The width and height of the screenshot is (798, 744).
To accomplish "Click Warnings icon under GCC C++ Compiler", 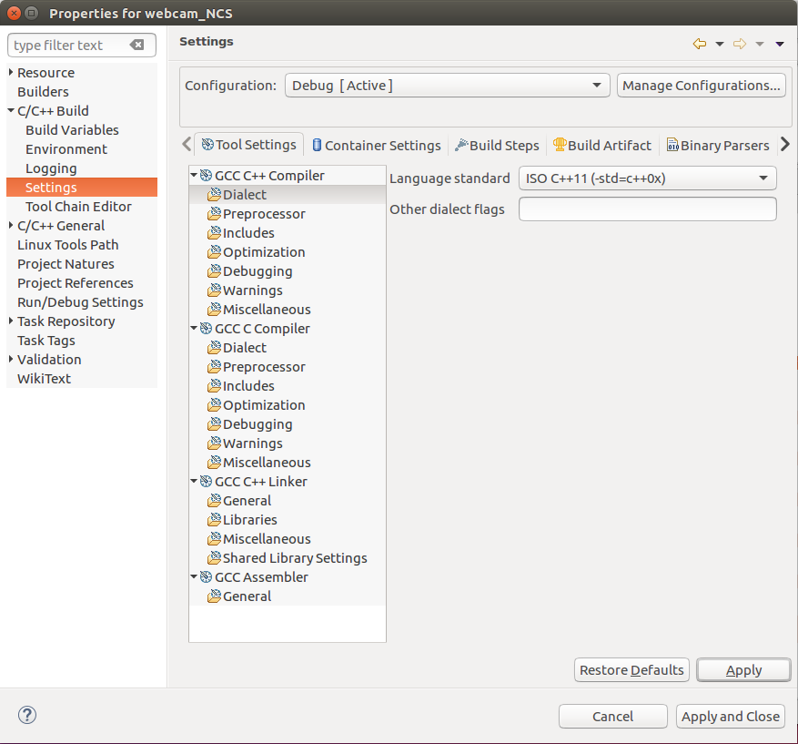I will point(214,290).
